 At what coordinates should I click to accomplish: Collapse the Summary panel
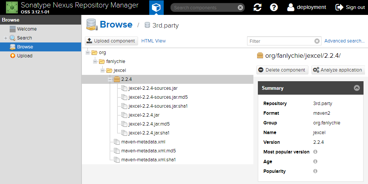(x=357, y=88)
